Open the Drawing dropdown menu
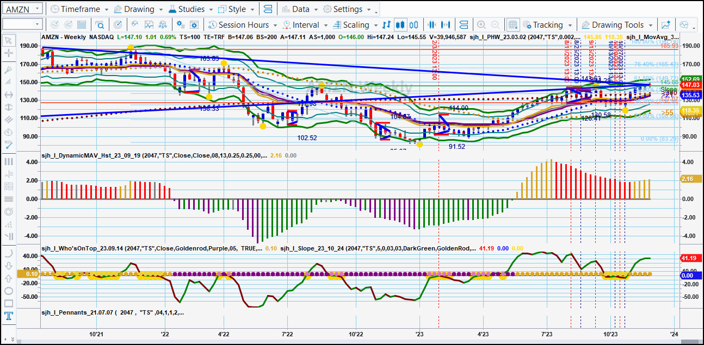Viewport: 704px width, 345px height. [138, 9]
